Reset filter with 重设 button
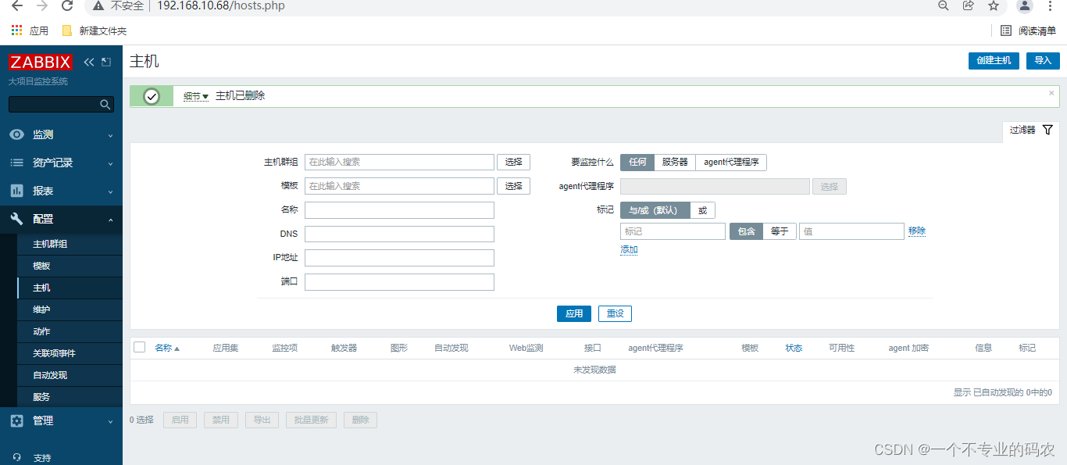1067x465 pixels. [615, 313]
